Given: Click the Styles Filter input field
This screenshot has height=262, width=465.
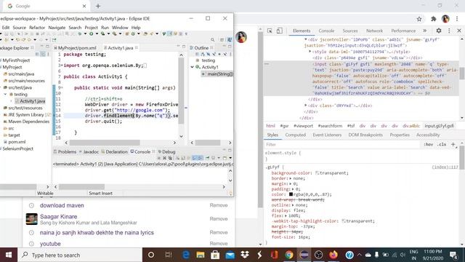Looking at the screenshot, I should tap(342, 144).
